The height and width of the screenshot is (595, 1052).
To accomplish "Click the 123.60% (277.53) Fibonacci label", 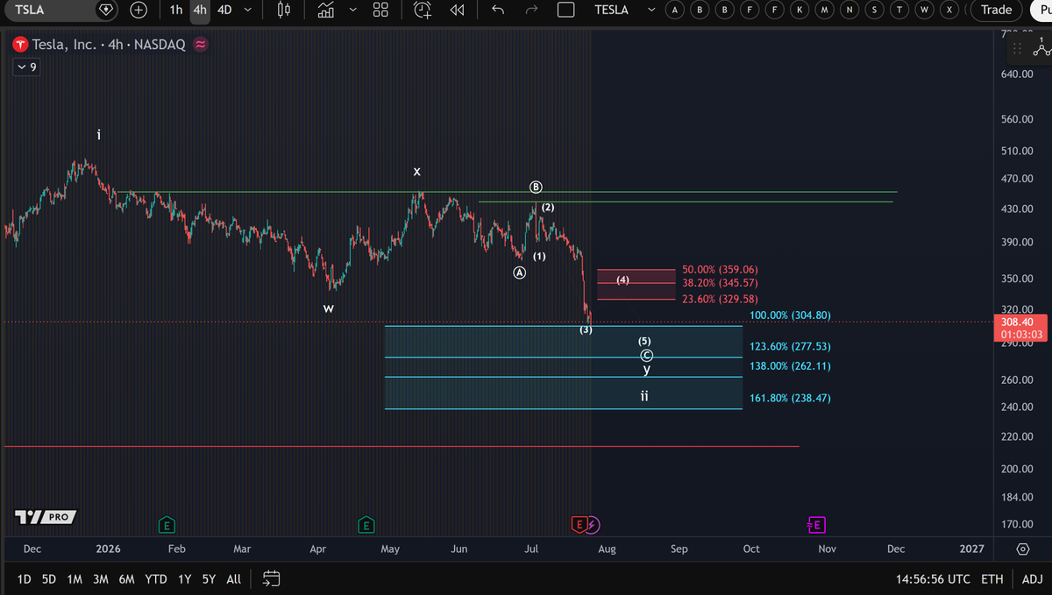I will [x=790, y=347].
